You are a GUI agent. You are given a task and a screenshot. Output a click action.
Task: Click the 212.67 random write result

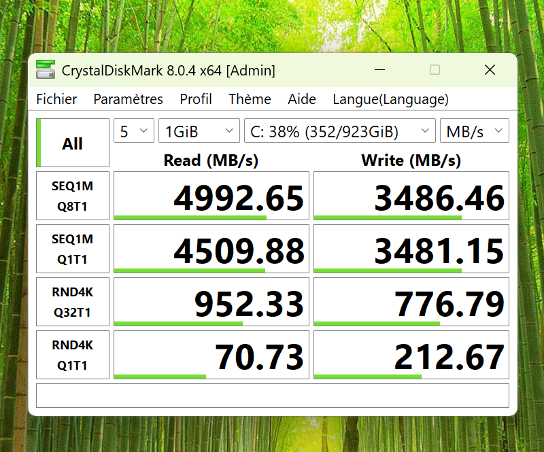[411, 355]
